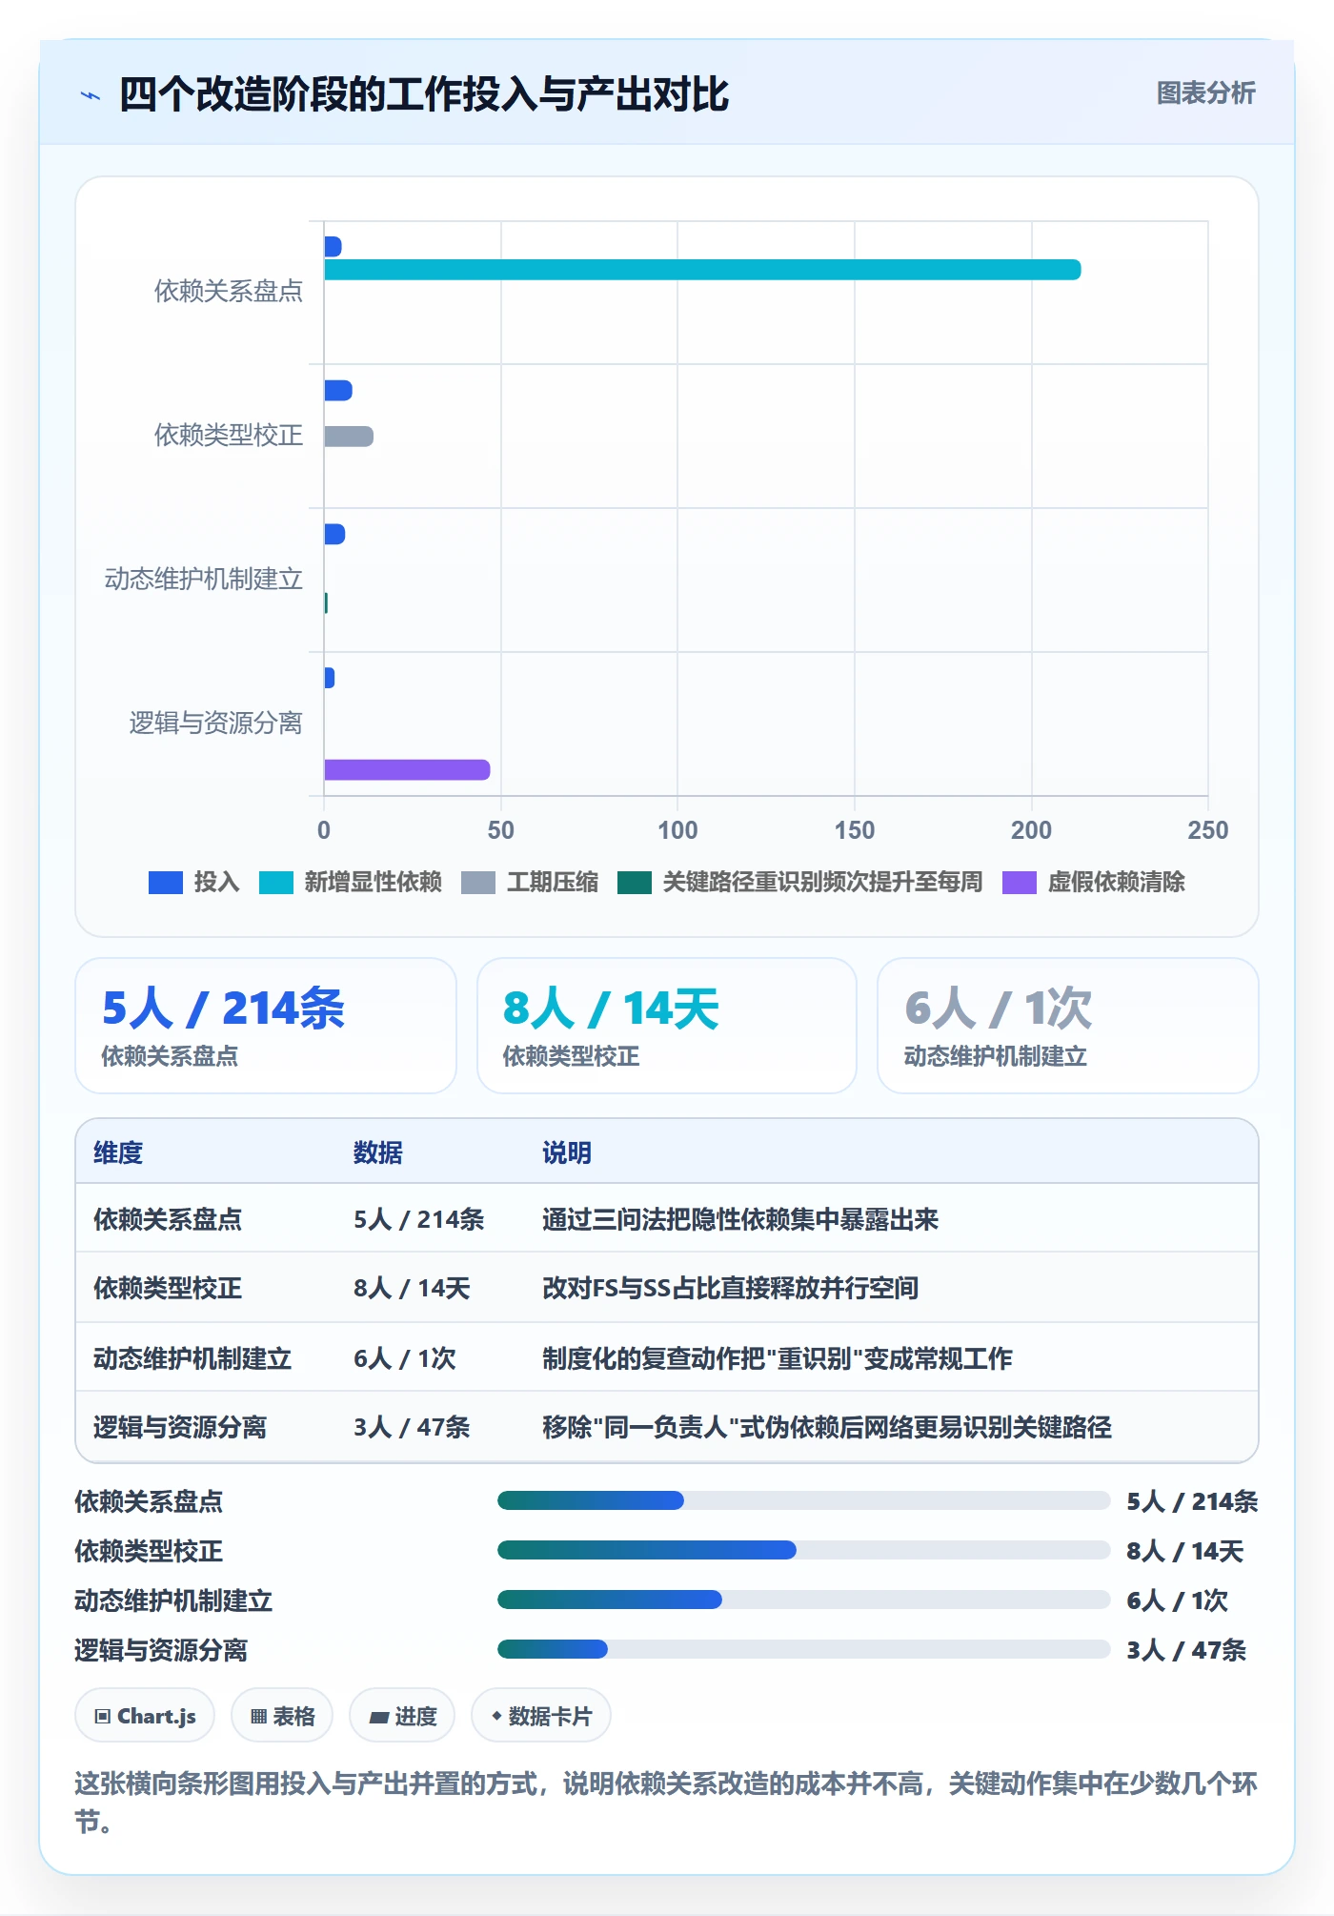Click the lightning icon beside the title
Viewport: 1334px width, 1916px height.
(x=91, y=95)
